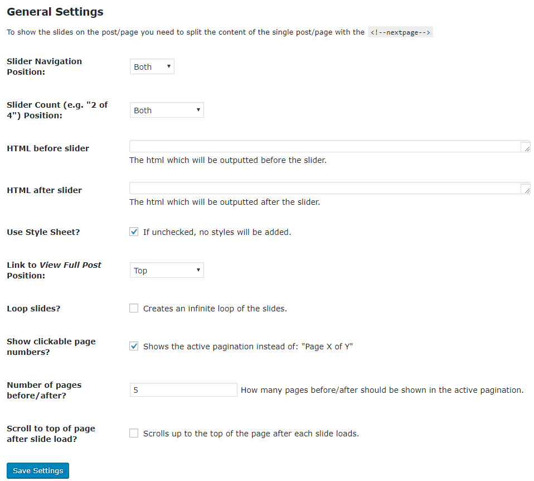Click the "If unchecked, no styles will be added" label
The width and height of the screenshot is (534, 481).
[x=217, y=232]
